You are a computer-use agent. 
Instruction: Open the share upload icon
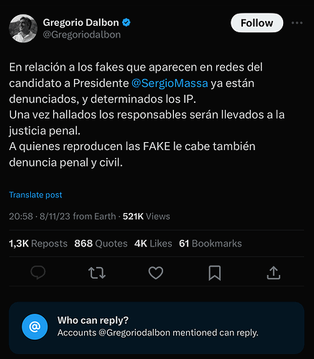[274, 273]
